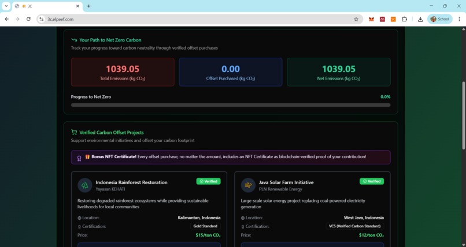Click the Total Emissions 1039.05 card
Viewport: 466px width, 247px height.
[123, 72]
